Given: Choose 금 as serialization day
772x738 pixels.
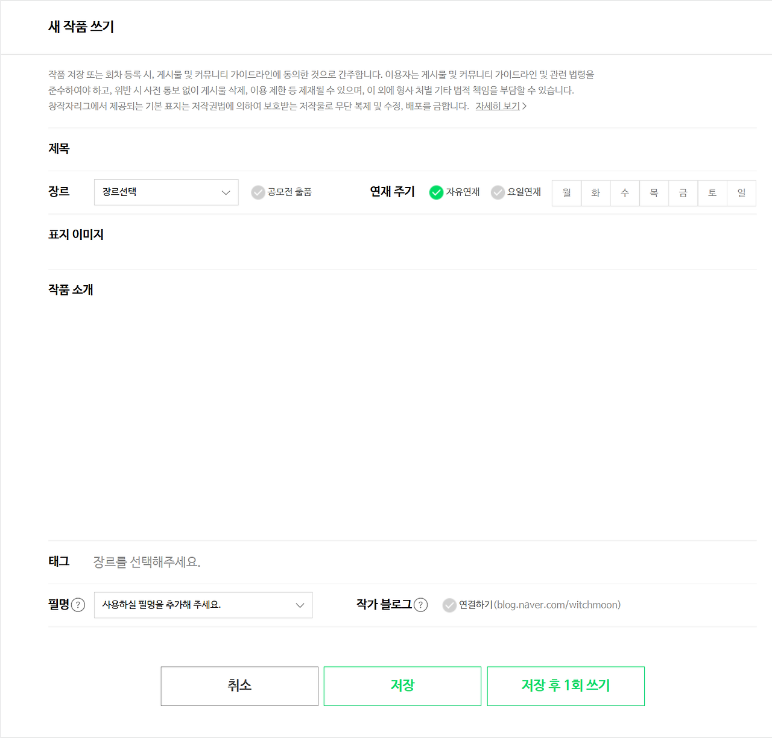Looking at the screenshot, I should tap(683, 193).
